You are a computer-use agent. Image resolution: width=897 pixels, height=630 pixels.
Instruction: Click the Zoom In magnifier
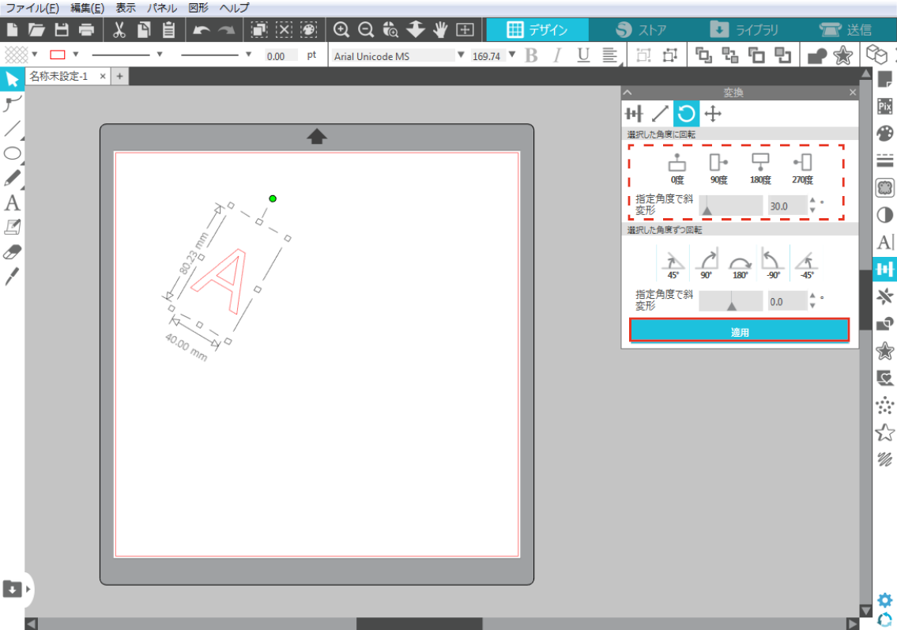coord(341,30)
